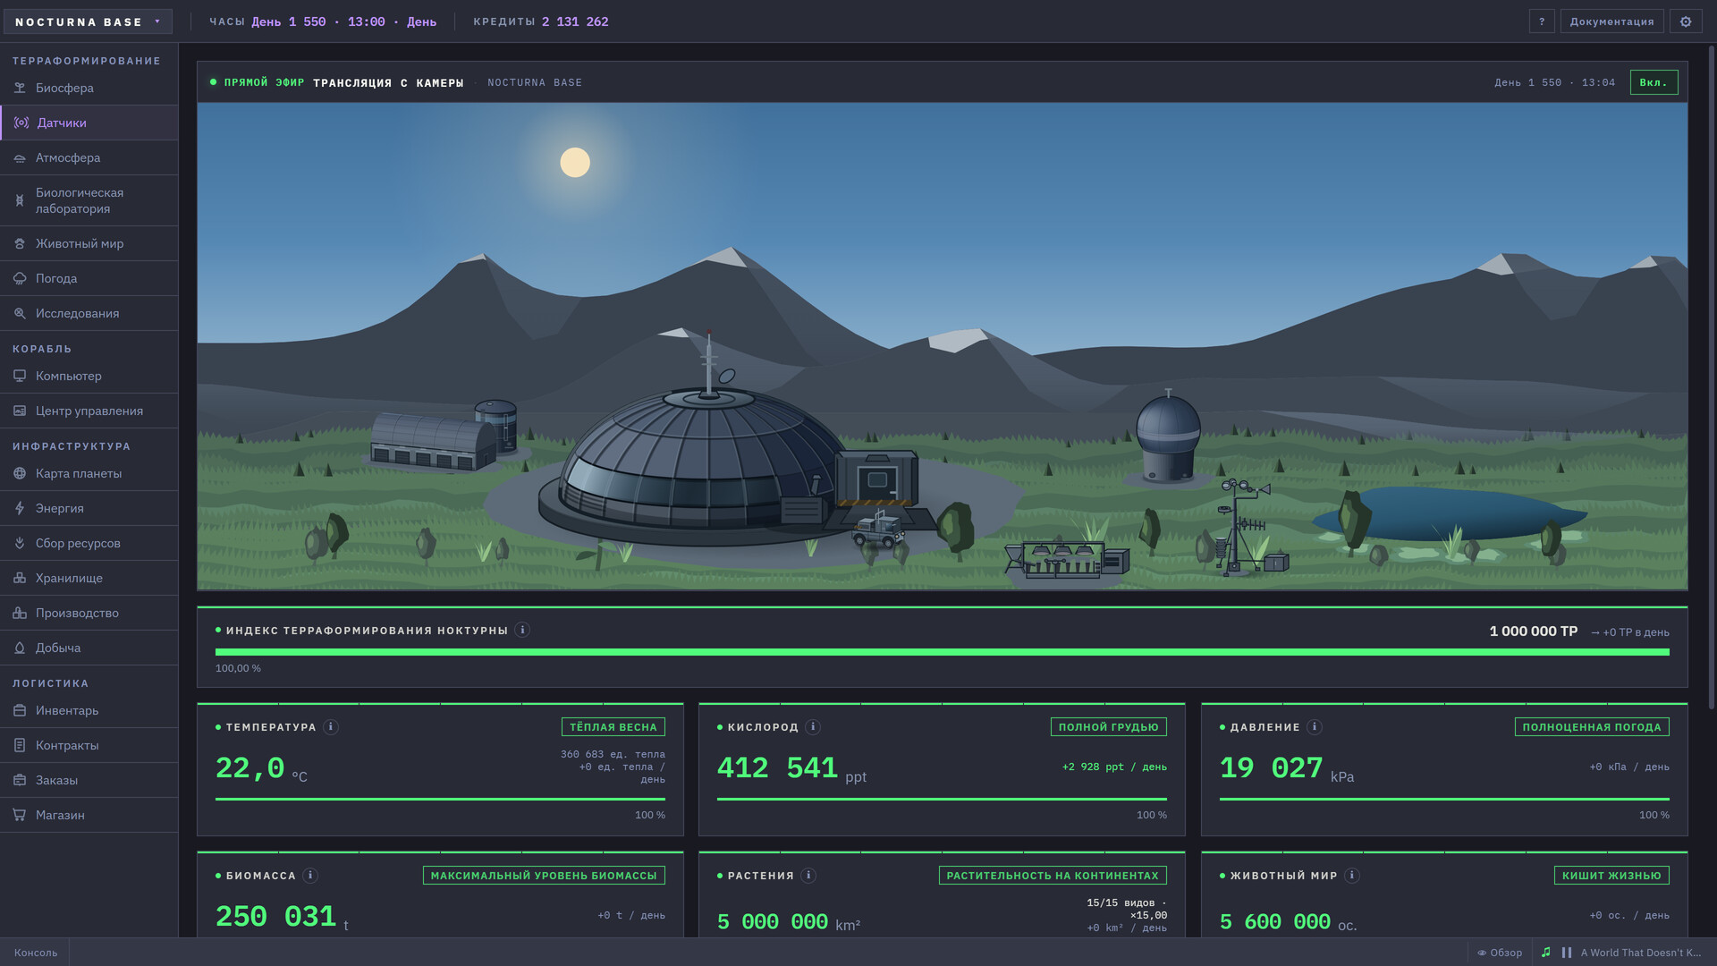Click the Исследования magnifier icon
Image resolution: width=1717 pixels, height=966 pixels.
coord(20,313)
